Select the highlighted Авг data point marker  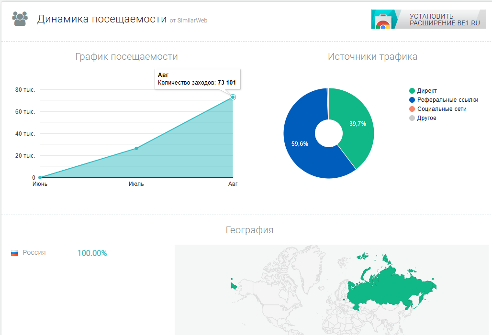(x=233, y=97)
